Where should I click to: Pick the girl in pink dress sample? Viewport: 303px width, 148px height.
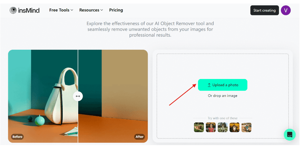tap(211, 127)
